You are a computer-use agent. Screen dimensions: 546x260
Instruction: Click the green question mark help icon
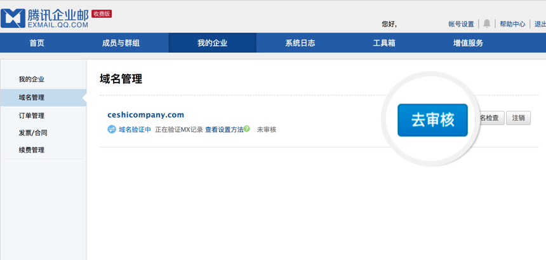pos(247,129)
